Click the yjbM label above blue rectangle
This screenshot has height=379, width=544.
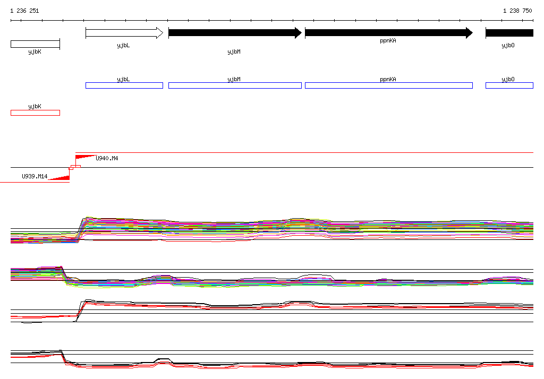pyautogui.click(x=234, y=80)
